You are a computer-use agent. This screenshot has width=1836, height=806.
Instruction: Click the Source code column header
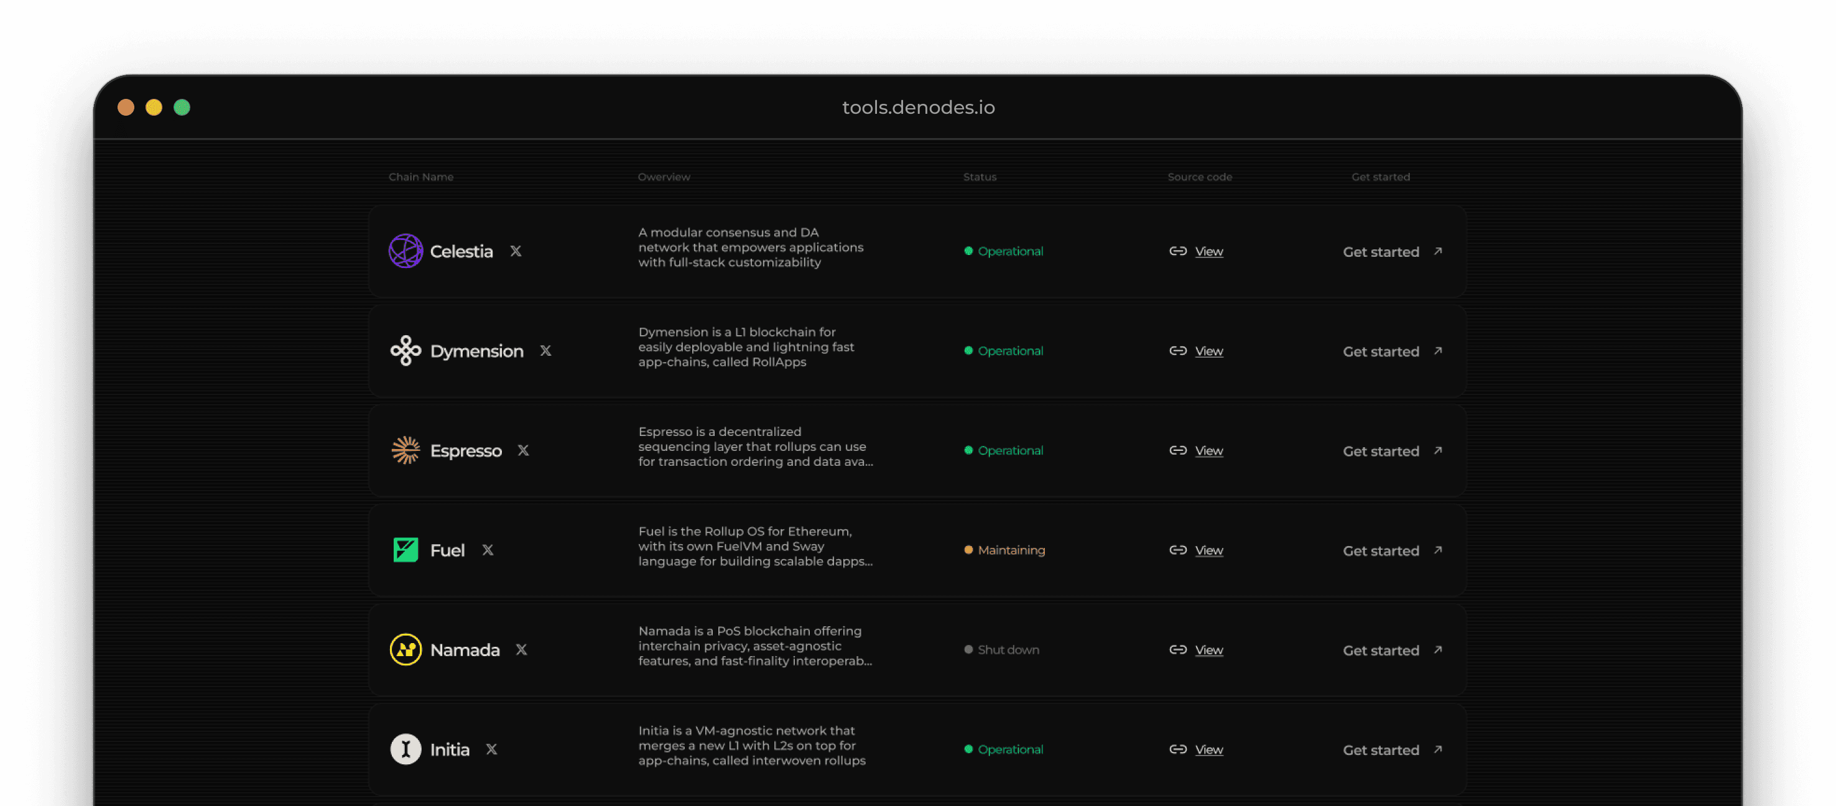tap(1200, 177)
